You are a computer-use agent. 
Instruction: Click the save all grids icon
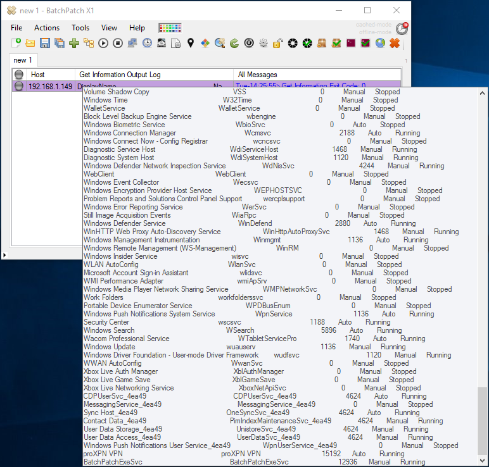click(x=60, y=43)
